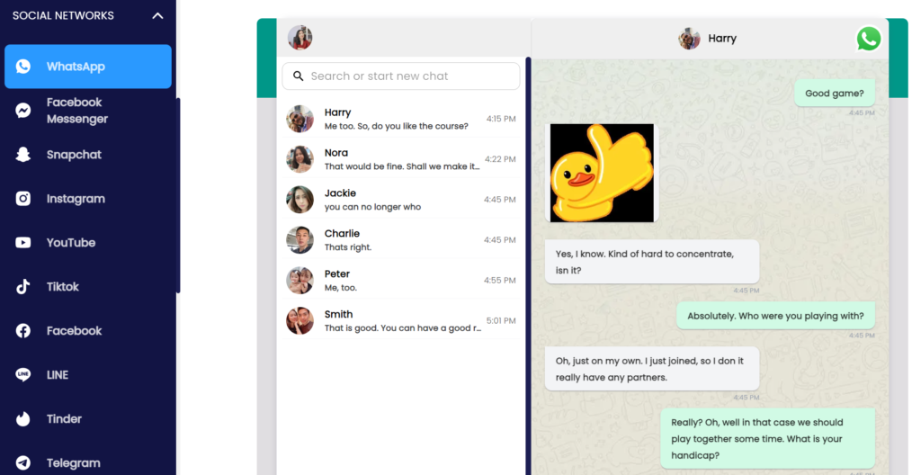
Task: Click the WhatsApp icon in sidebar
Action: coord(22,67)
